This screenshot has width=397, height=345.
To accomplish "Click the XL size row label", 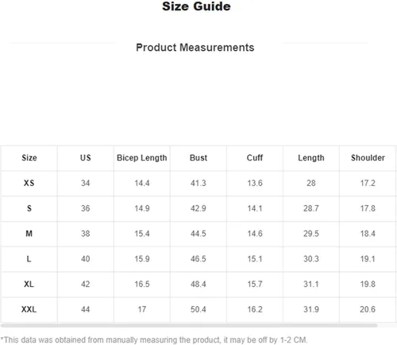I will (29, 284).
